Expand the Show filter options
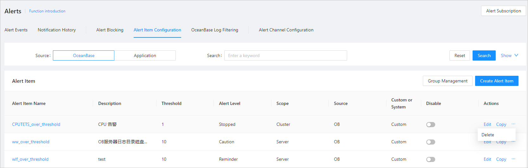 pos(509,55)
